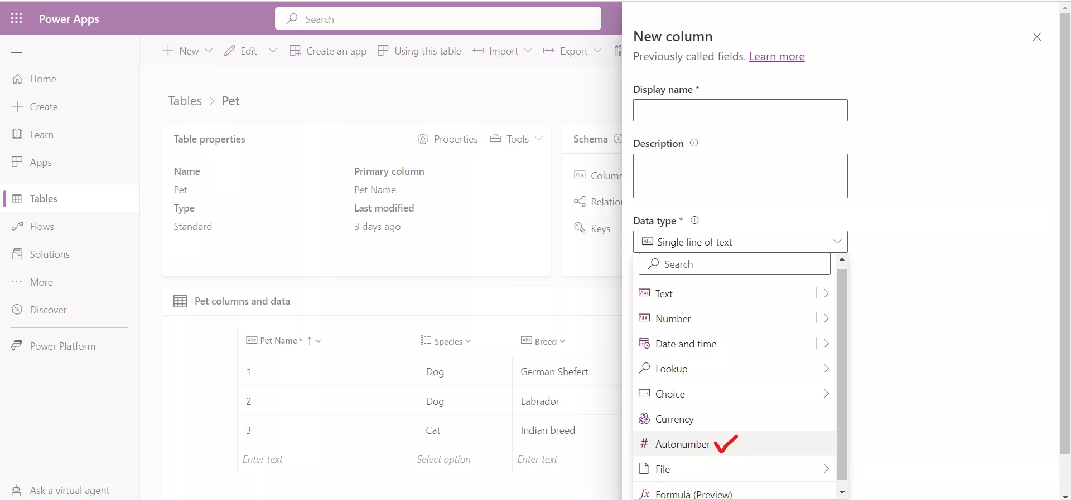Click the Display name input field

coord(740,110)
